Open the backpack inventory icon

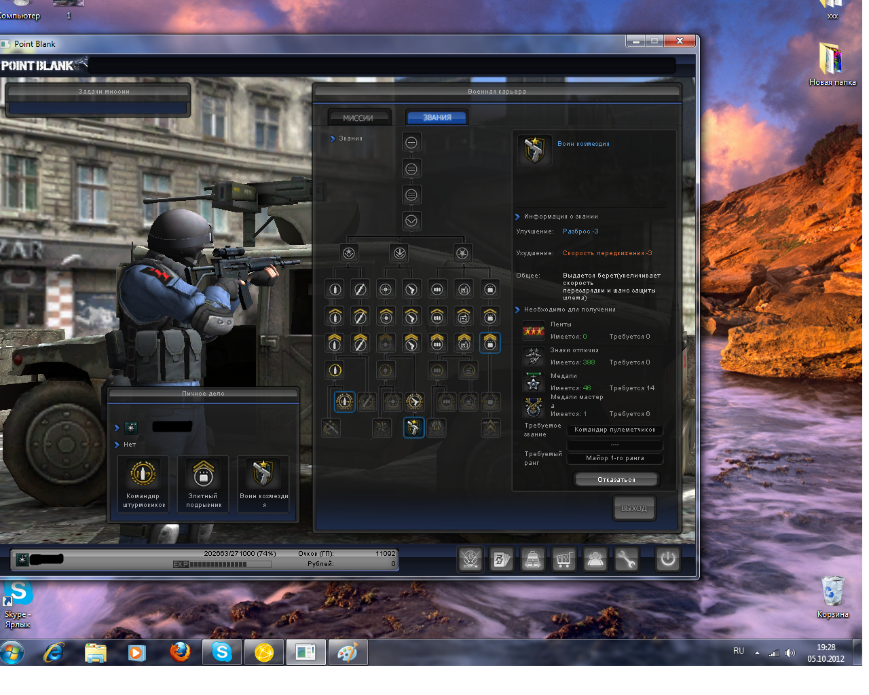[533, 560]
